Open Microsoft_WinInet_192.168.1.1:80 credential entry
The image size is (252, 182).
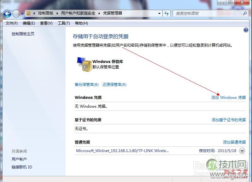122,151
